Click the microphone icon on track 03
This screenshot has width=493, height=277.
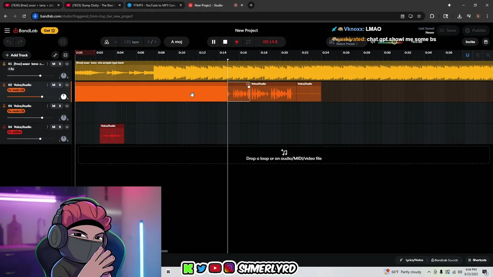pos(4,106)
